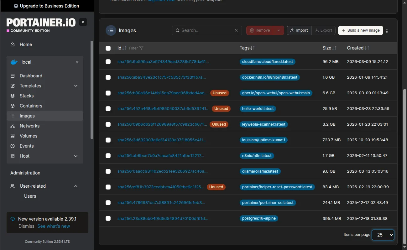
Task: Click the Images search input field
Action: [207, 30]
